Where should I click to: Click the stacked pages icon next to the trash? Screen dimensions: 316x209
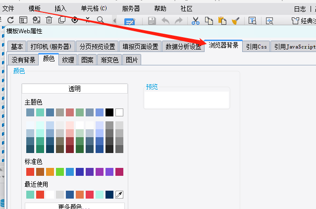click(x=62, y=20)
